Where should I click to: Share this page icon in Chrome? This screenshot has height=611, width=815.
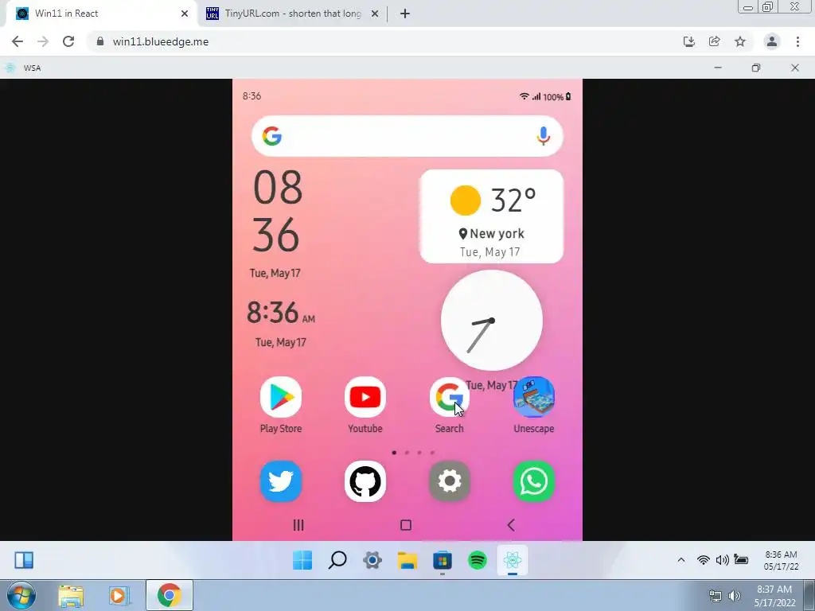(x=714, y=41)
